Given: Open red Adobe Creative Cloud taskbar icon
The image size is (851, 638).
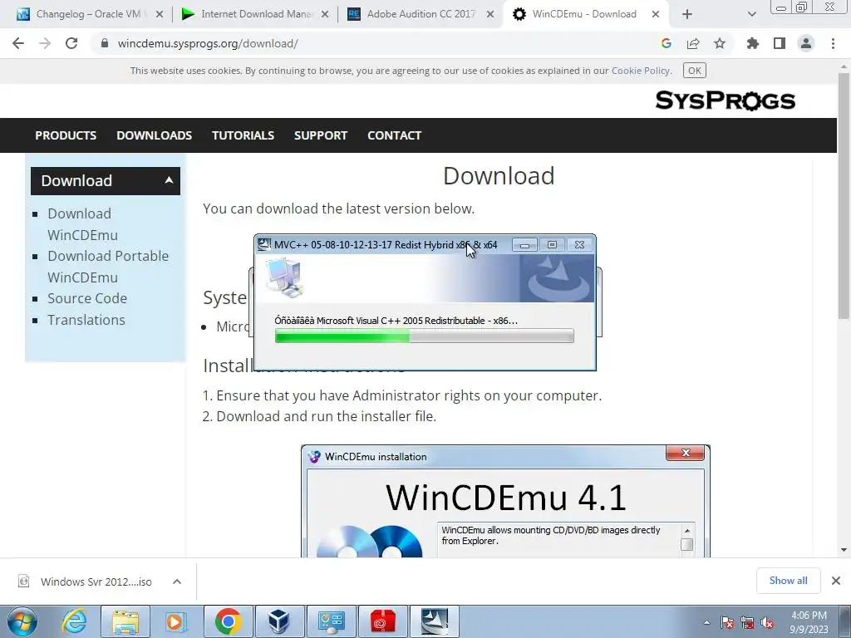Looking at the screenshot, I should pos(383,621).
